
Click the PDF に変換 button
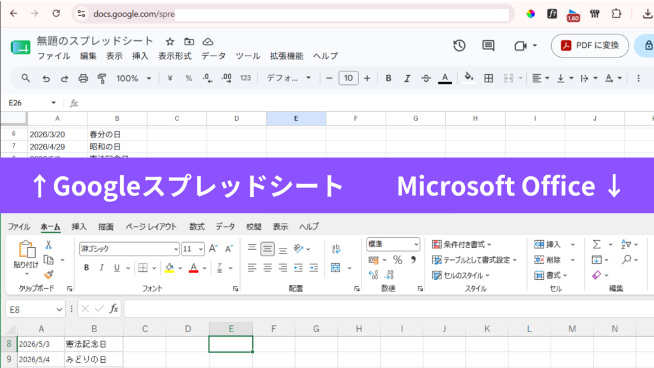(589, 45)
